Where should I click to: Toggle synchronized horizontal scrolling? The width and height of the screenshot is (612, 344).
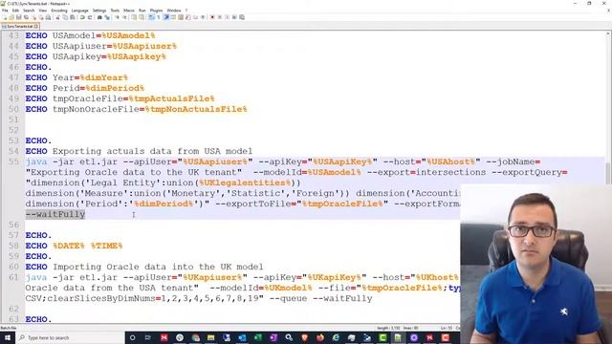tap(142, 17)
